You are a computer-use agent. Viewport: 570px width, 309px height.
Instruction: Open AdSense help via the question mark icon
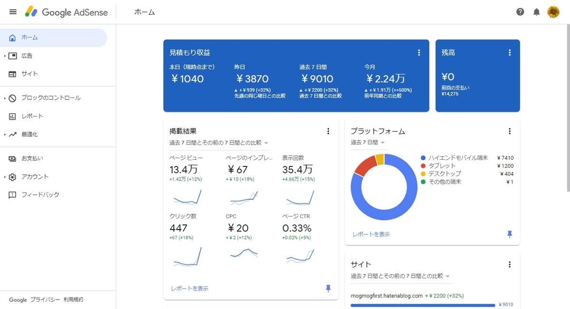[520, 12]
